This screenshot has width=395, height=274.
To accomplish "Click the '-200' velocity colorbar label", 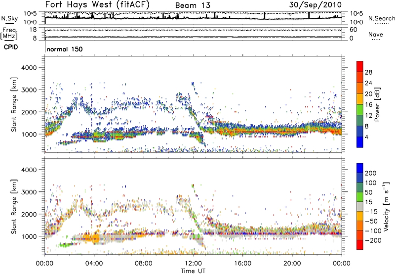I will (x=373, y=240).
